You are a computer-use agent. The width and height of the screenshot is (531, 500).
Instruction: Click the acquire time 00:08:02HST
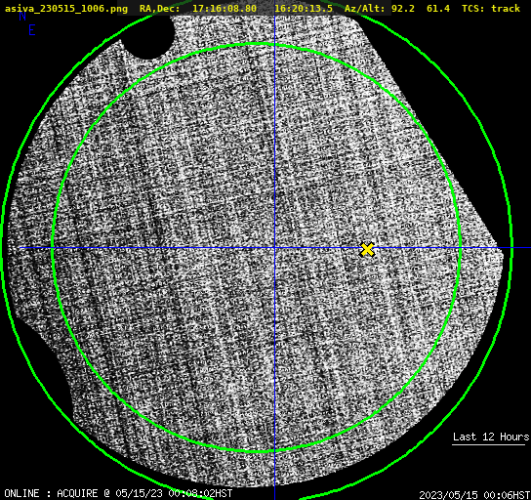pyautogui.click(x=201, y=493)
